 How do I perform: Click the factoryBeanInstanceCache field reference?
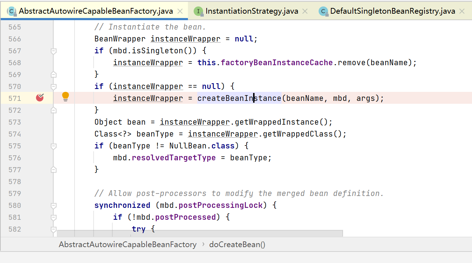click(x=277, y=63)
